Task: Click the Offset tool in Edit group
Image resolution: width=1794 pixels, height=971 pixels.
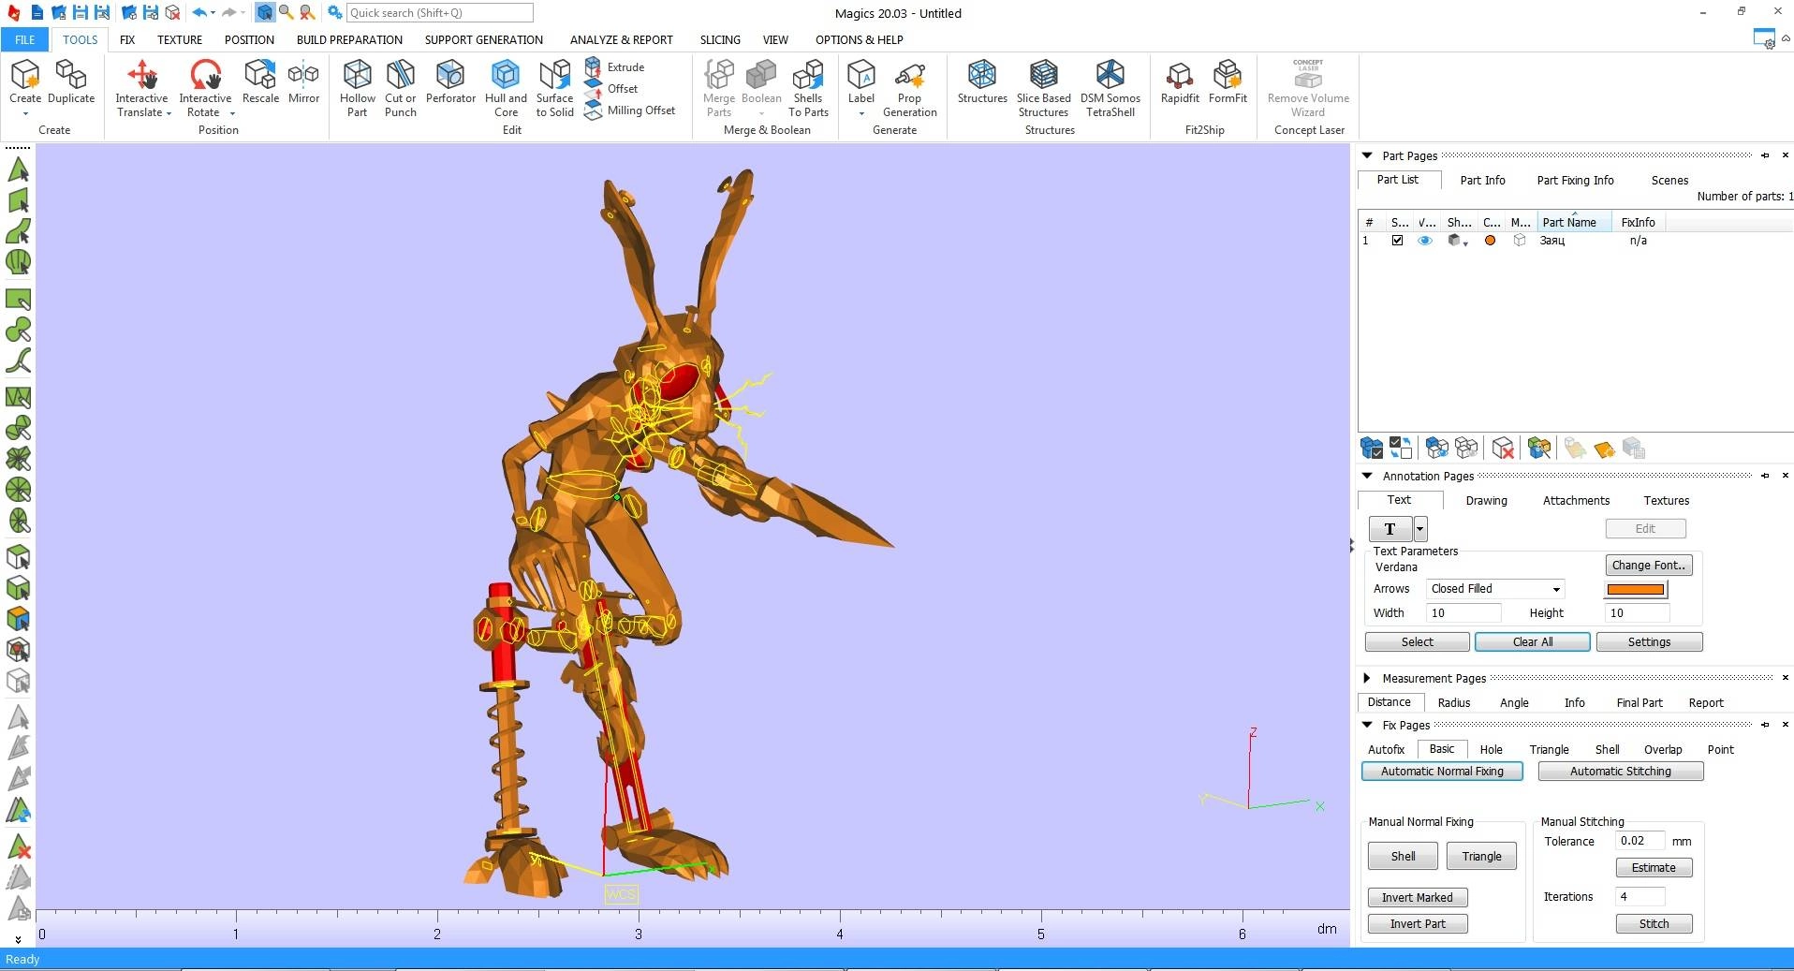Action: coord(611,89)
